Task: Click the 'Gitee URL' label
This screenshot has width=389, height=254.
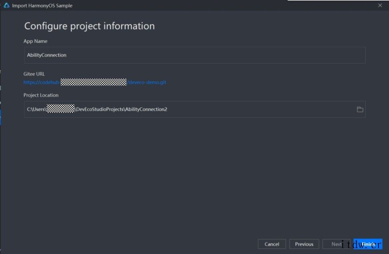Action: 34,74
